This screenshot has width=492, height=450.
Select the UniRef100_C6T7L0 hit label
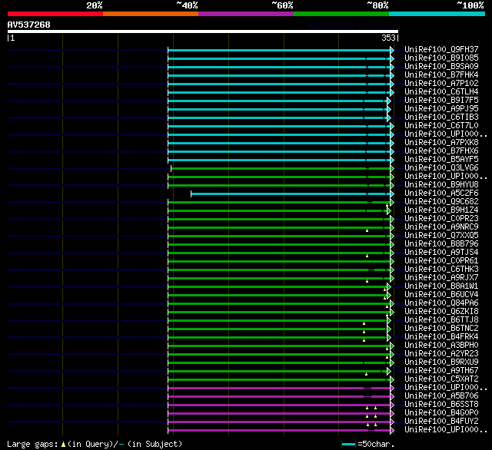441,126
